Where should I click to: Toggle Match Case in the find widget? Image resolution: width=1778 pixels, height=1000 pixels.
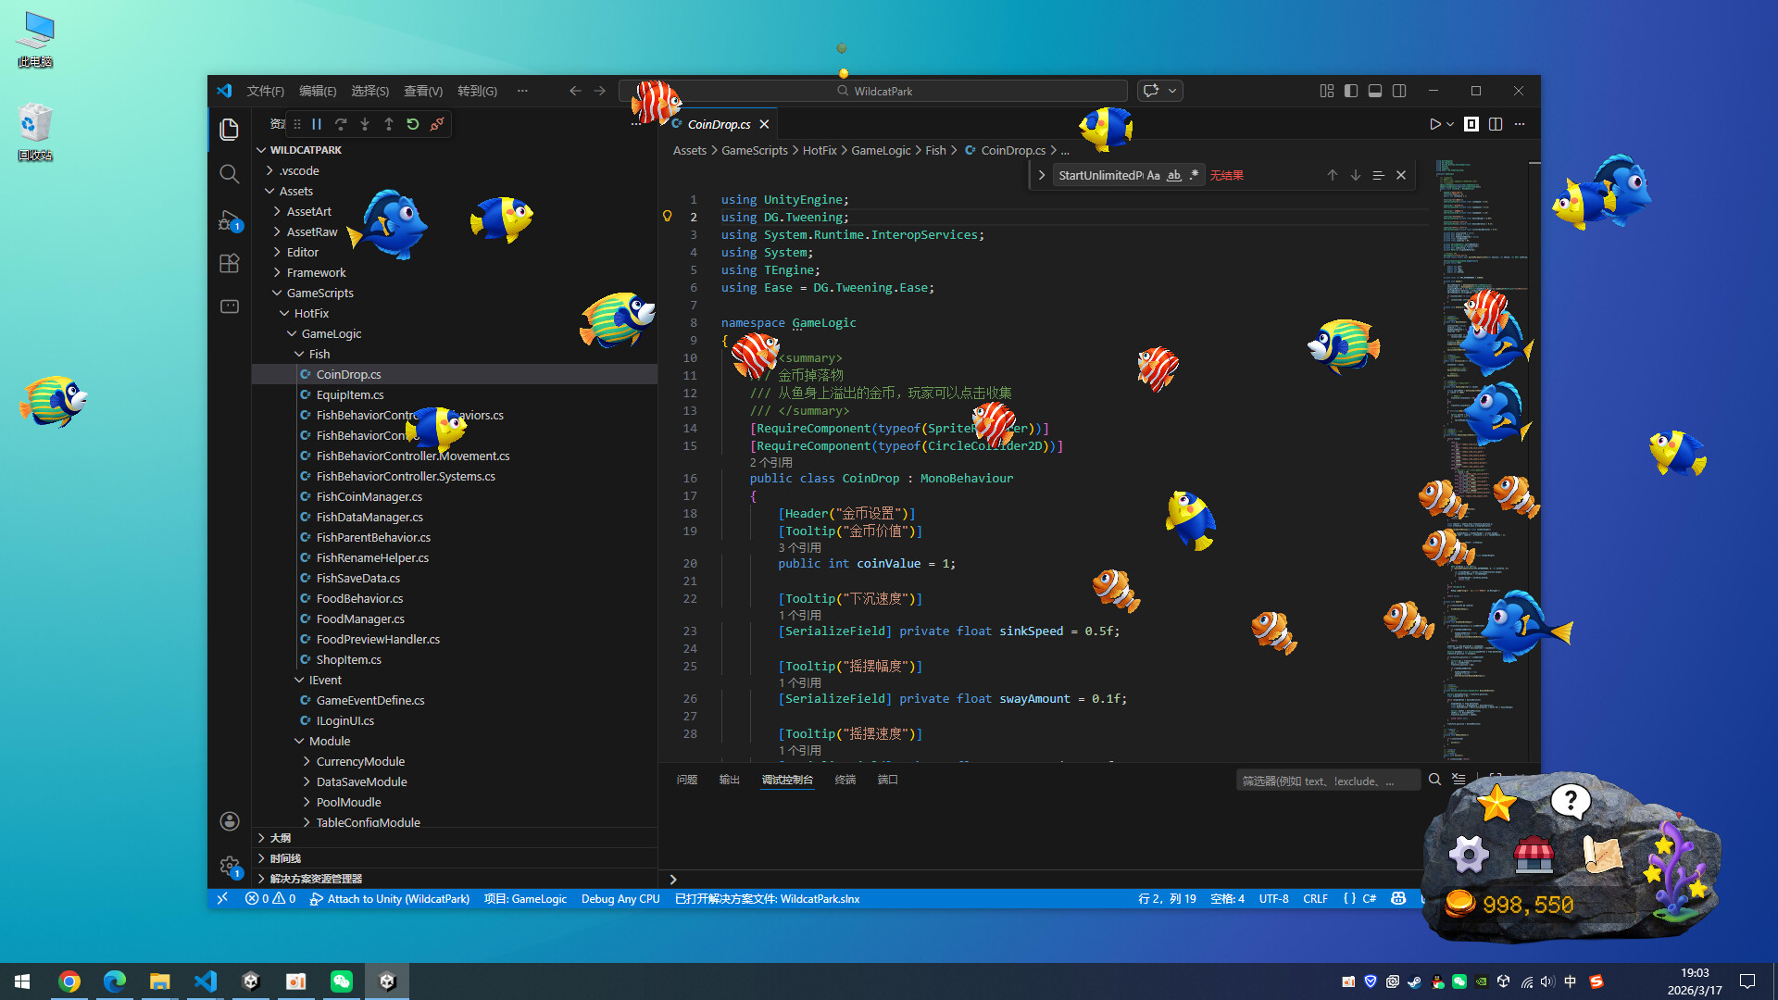(1154, 175)
